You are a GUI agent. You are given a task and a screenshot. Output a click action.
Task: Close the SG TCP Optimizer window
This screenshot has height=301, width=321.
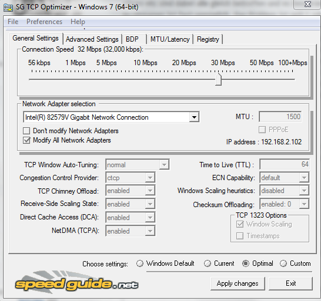point(307,4)
